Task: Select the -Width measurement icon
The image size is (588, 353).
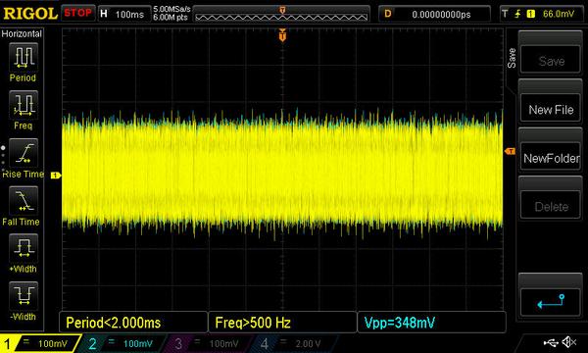Action: click(x=24, y=295)
